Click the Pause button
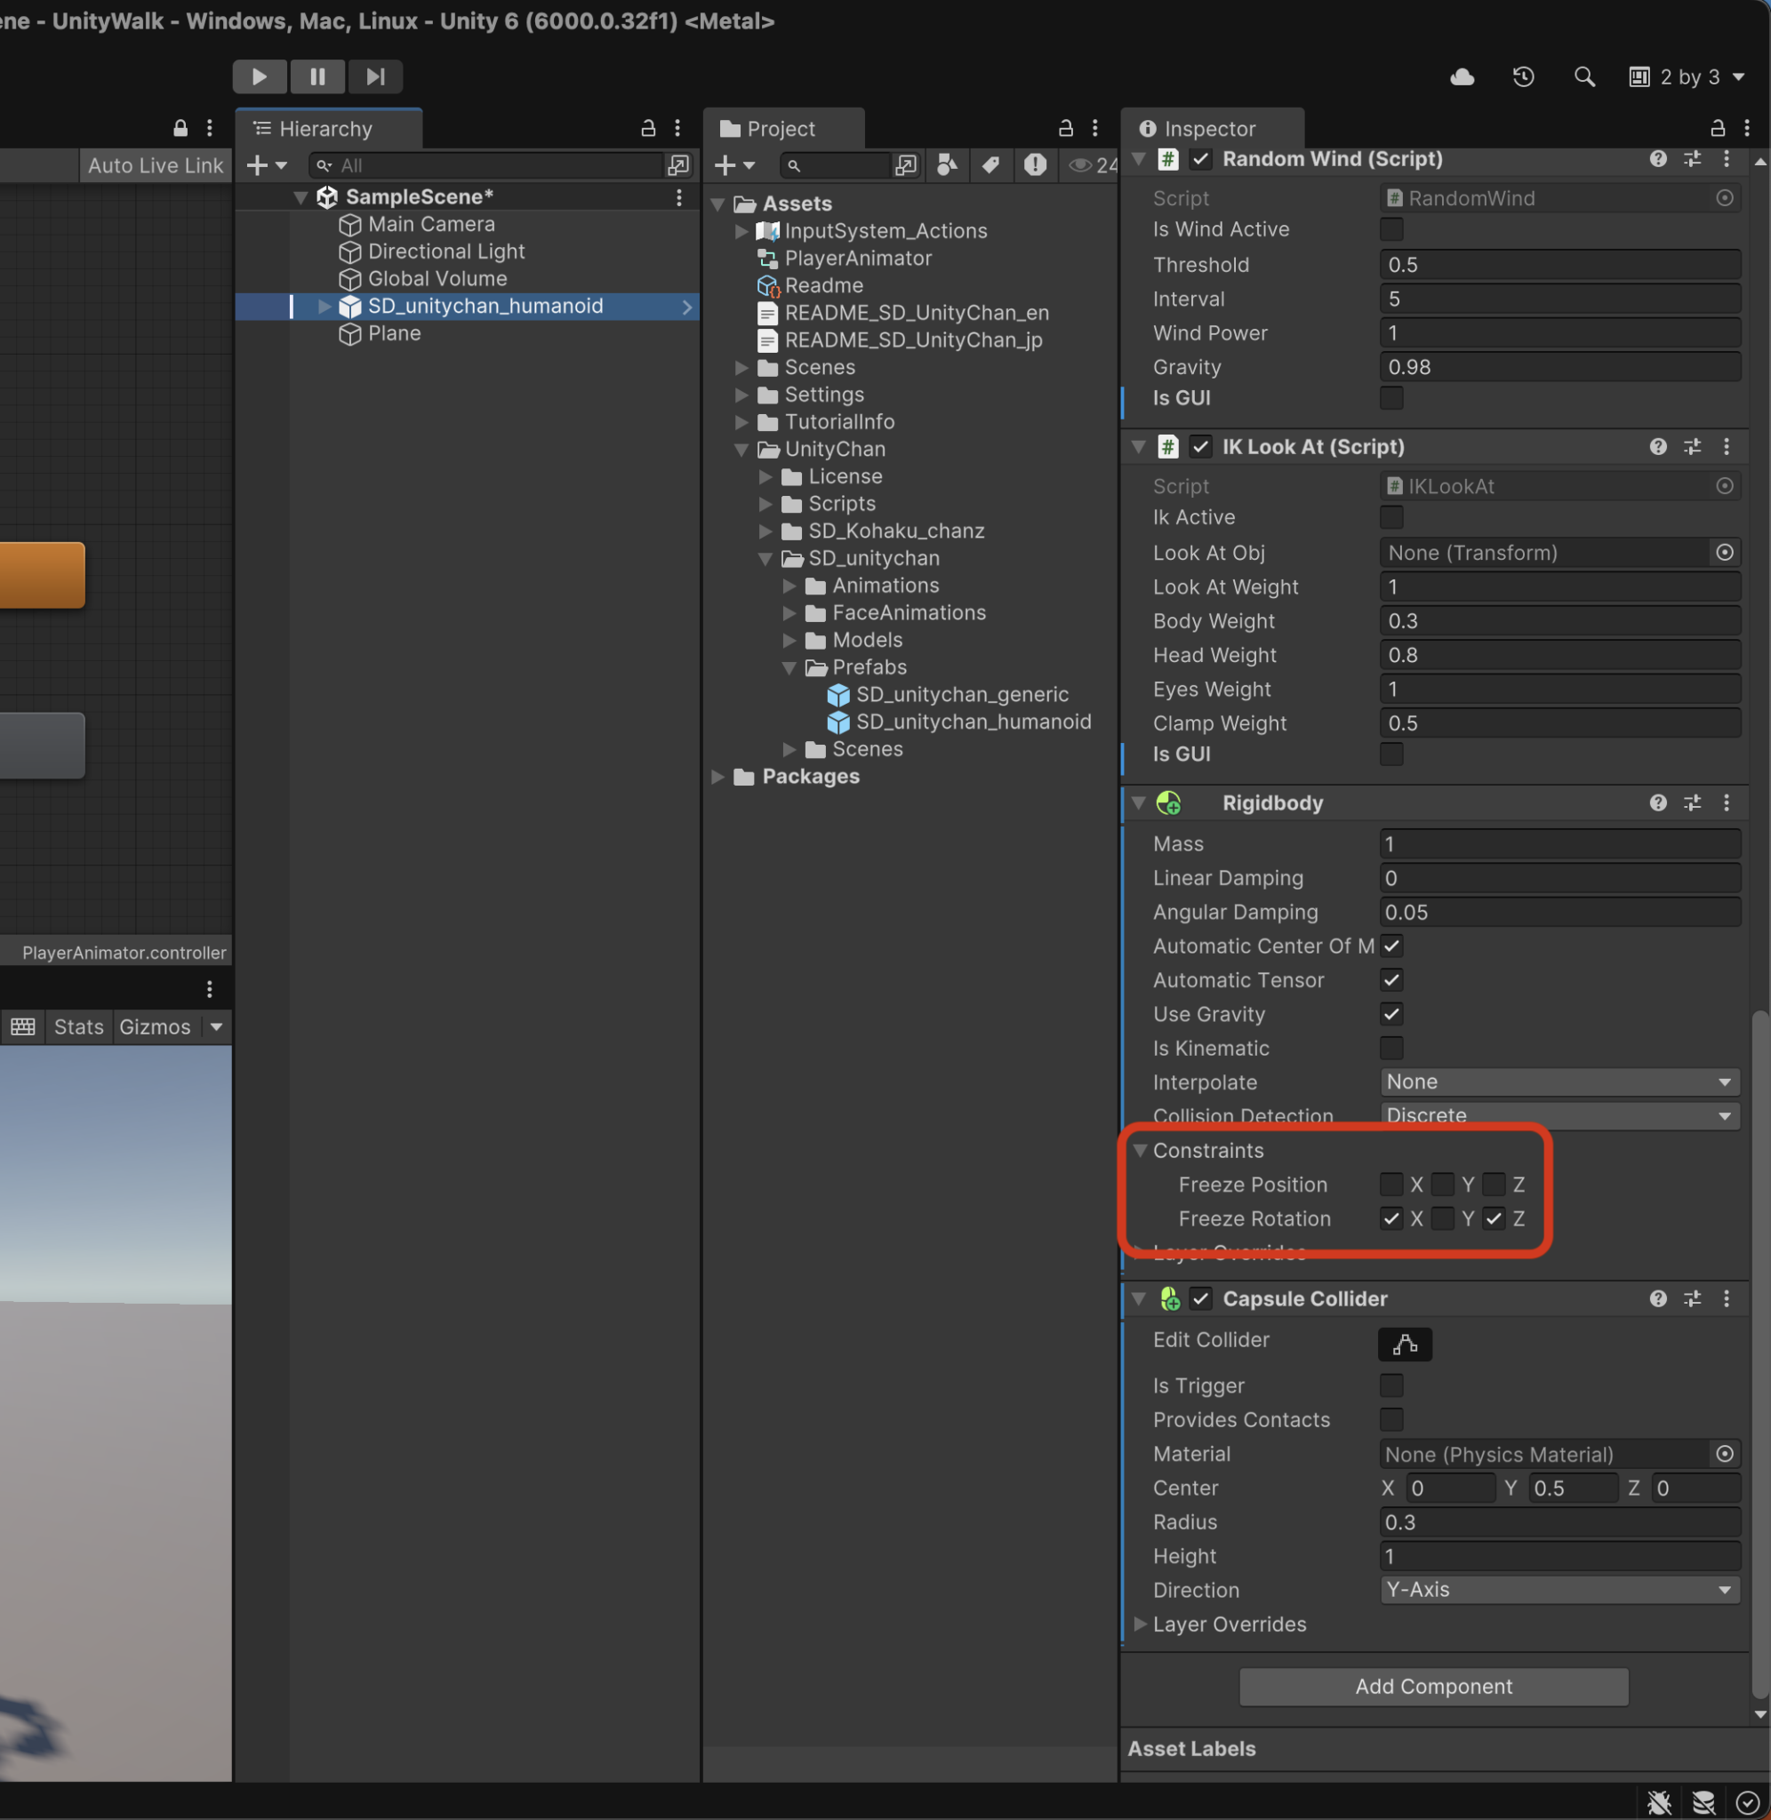 pyautogui.click(x=317, y=77)
